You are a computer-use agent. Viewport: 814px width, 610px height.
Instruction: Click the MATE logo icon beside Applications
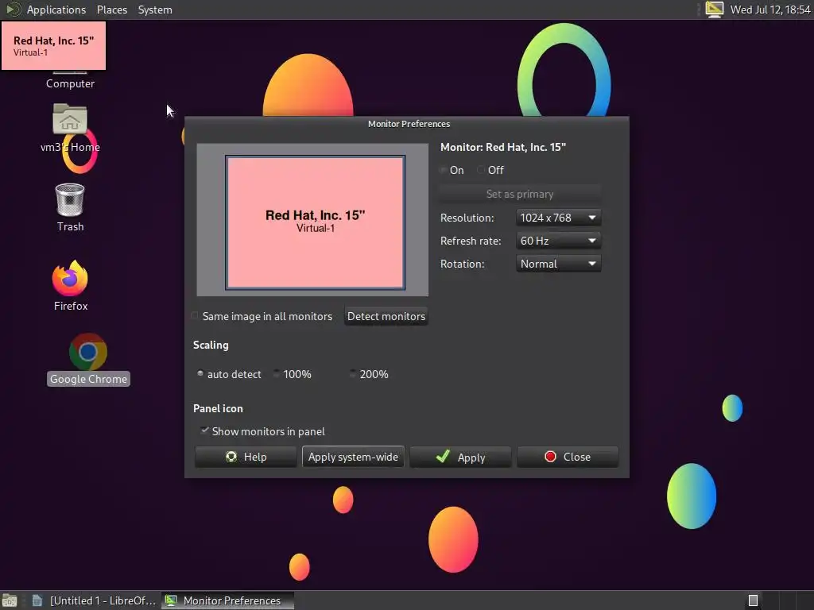[13, 10]
